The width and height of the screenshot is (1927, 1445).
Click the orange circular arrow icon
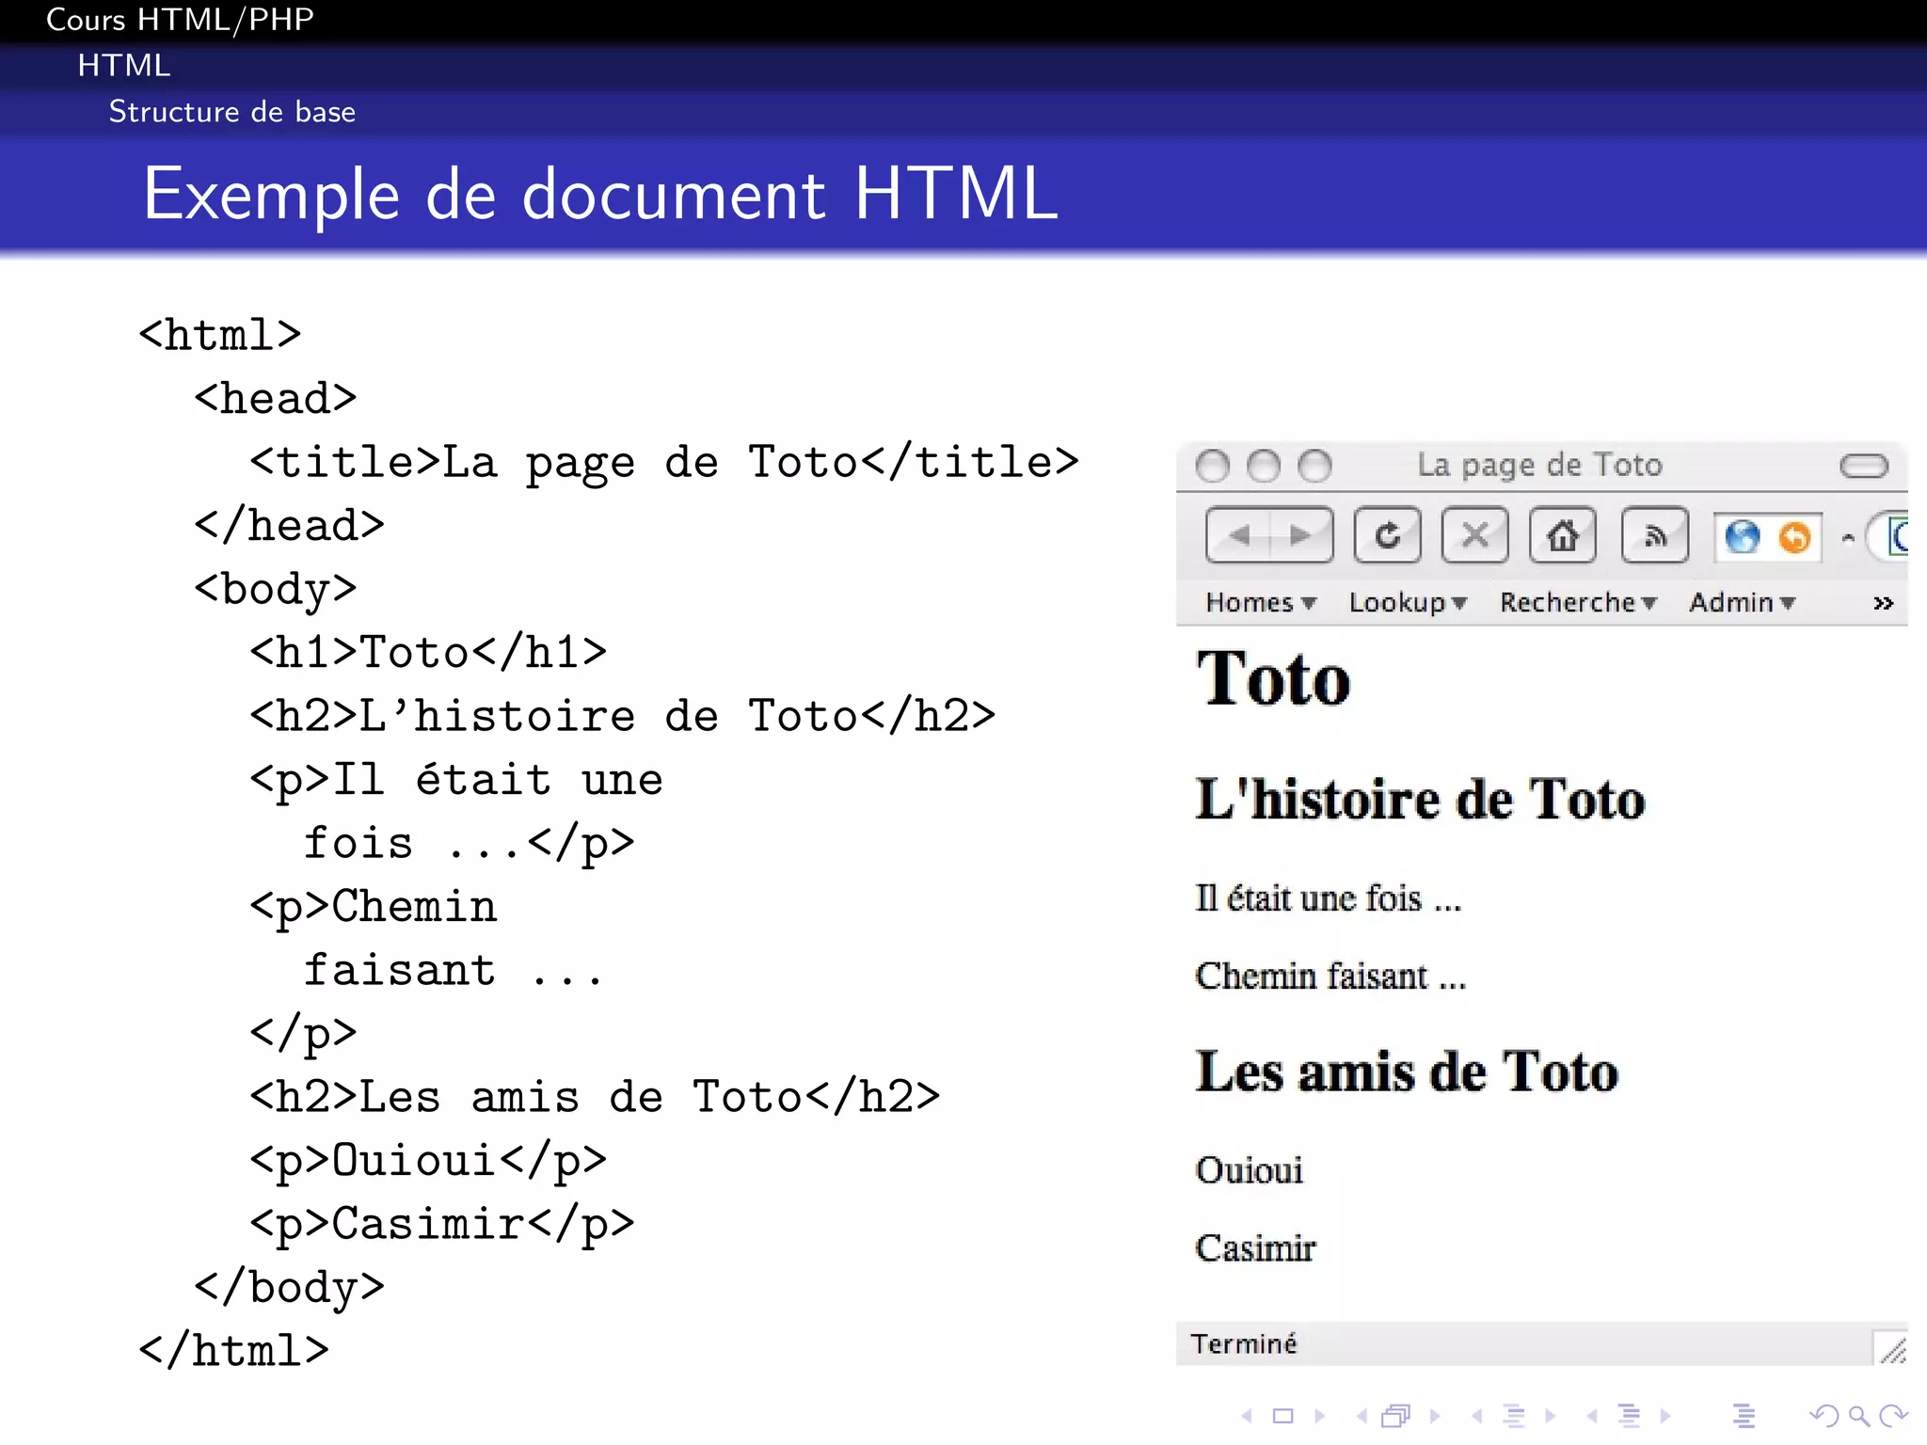(x=1794, y=537)
